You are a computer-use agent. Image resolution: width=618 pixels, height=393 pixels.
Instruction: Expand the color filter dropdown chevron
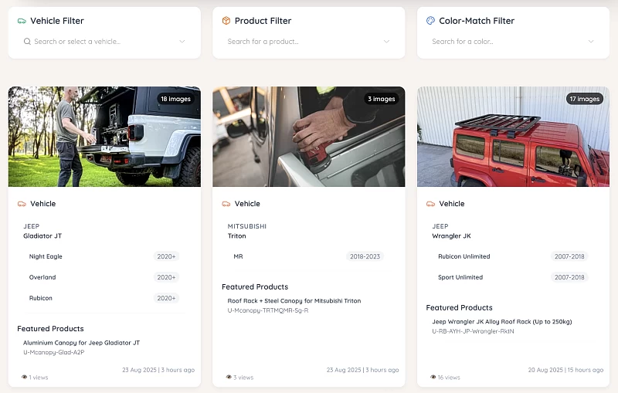coord(591,42)
